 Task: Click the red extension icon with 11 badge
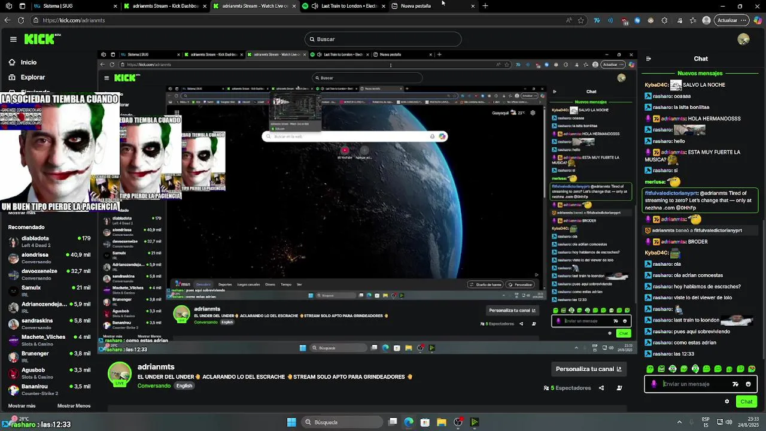click(624, 21)
